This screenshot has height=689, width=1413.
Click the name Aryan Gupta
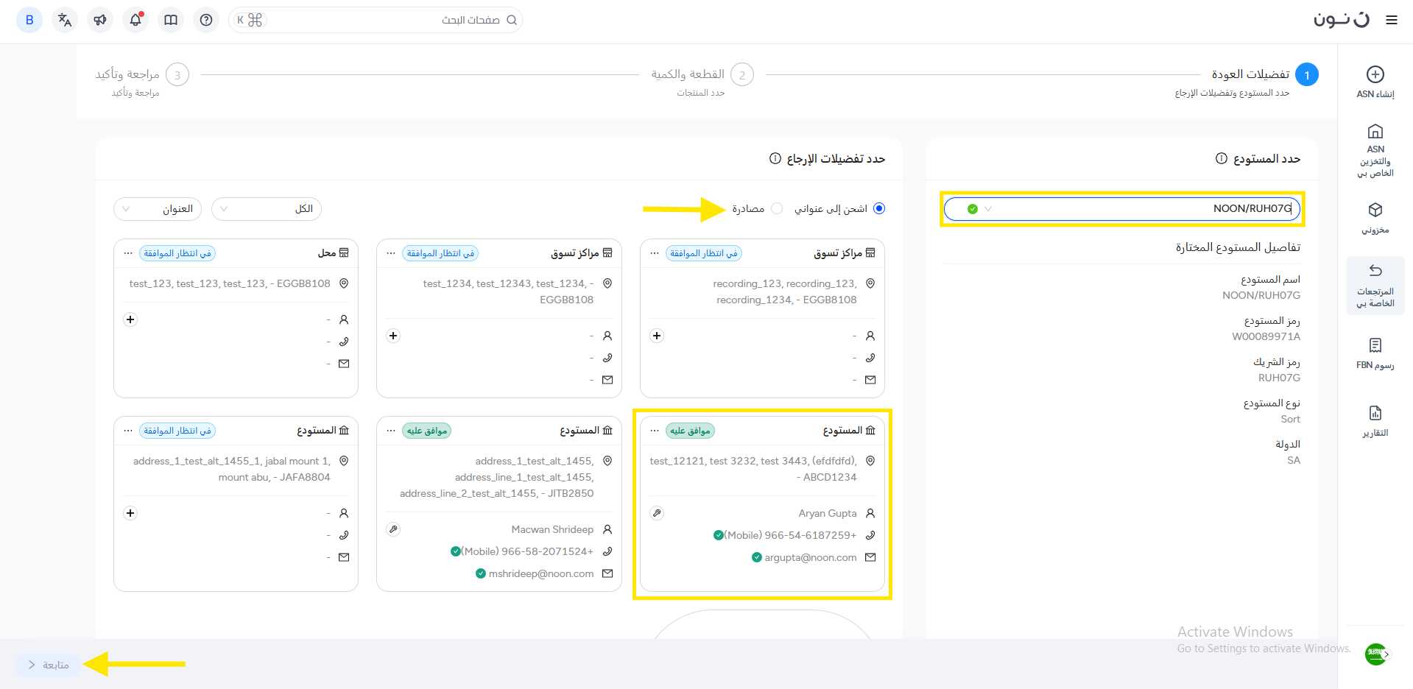828,513
